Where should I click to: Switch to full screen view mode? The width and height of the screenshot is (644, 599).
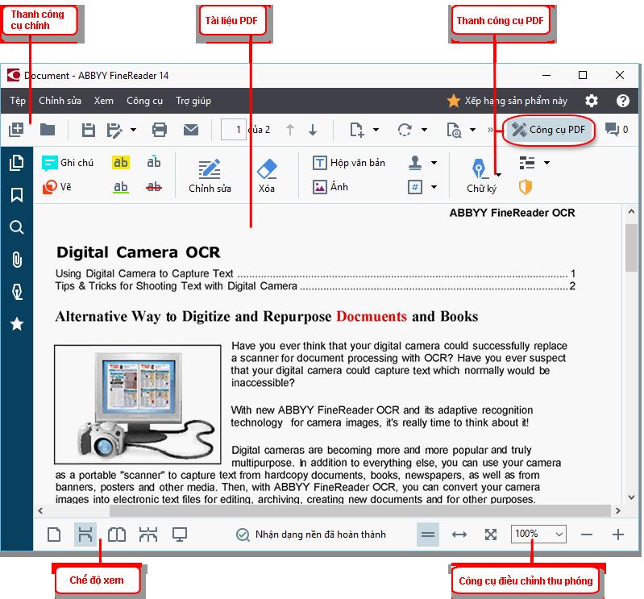coord(180,535)
